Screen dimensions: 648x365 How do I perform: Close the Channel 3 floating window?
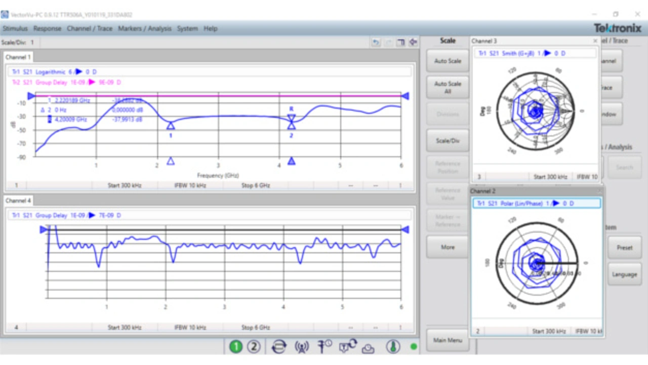(x=595, y=40)
